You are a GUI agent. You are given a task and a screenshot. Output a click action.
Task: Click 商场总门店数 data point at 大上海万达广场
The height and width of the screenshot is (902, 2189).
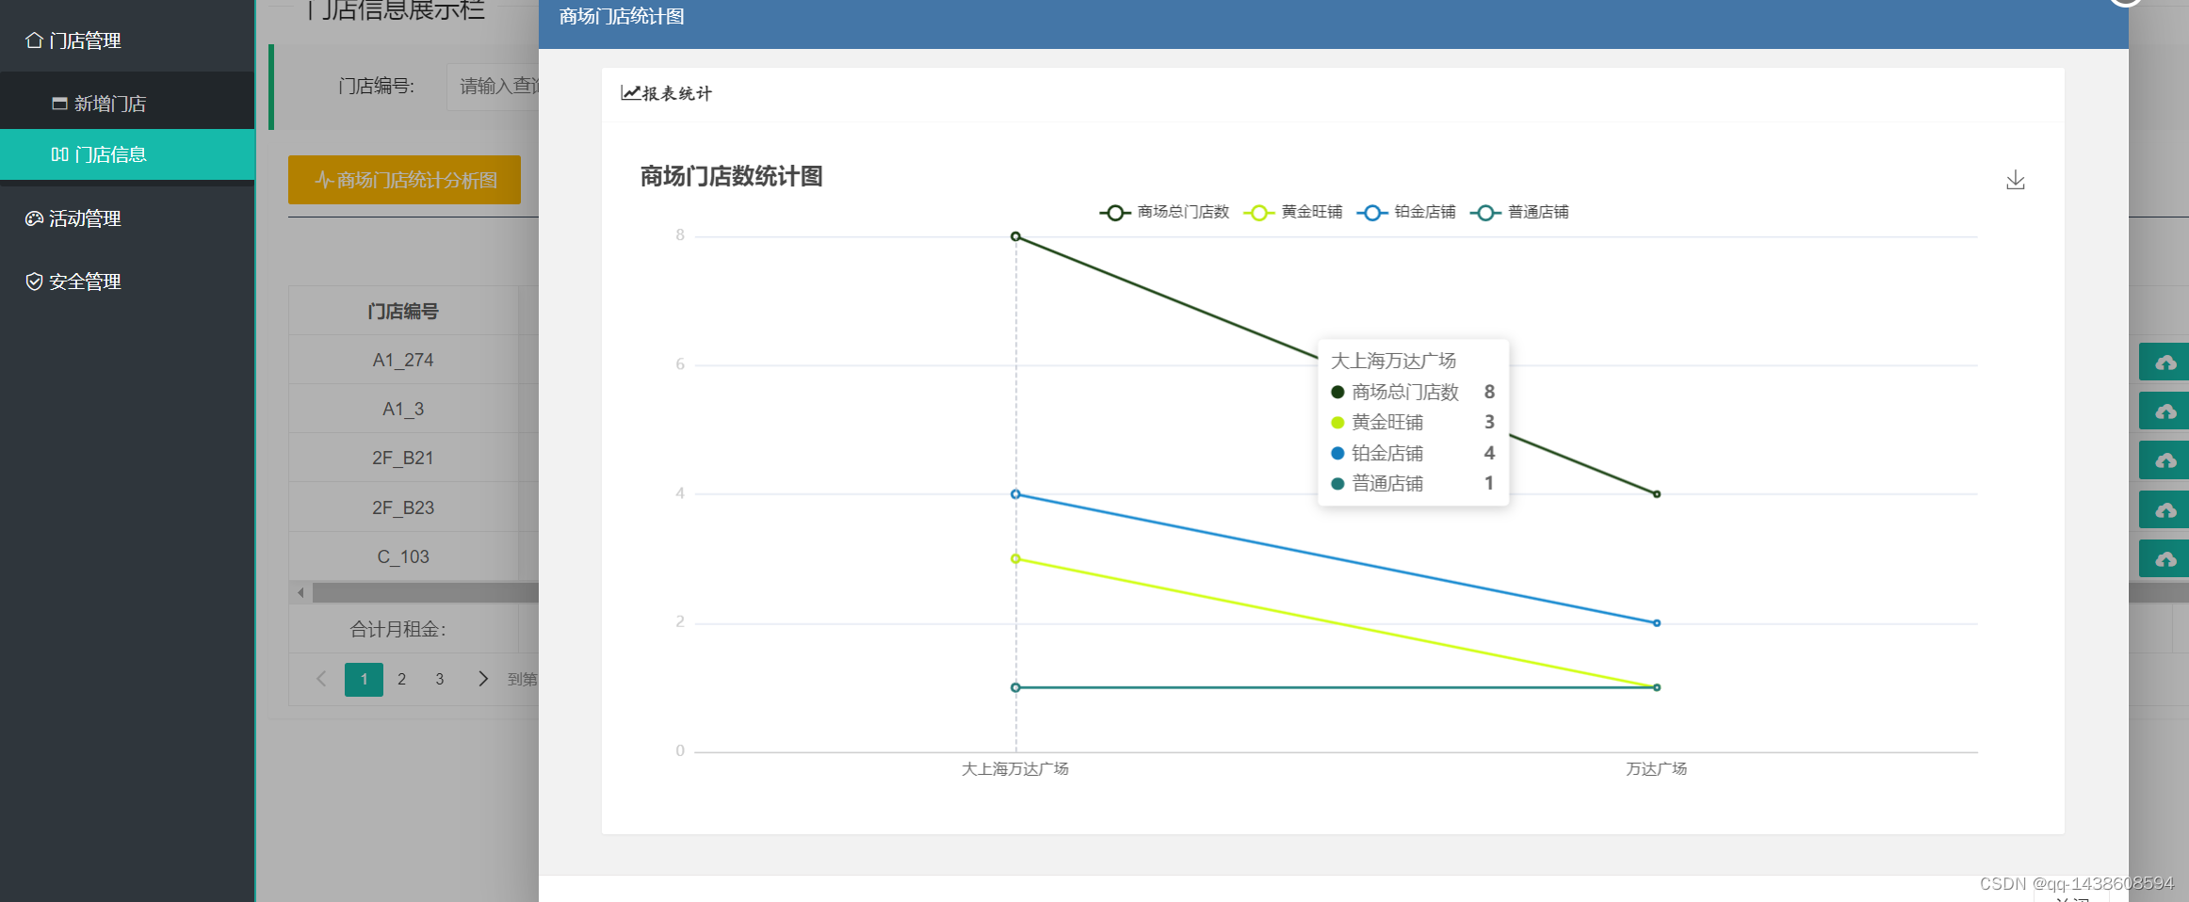pos(1015,236)
